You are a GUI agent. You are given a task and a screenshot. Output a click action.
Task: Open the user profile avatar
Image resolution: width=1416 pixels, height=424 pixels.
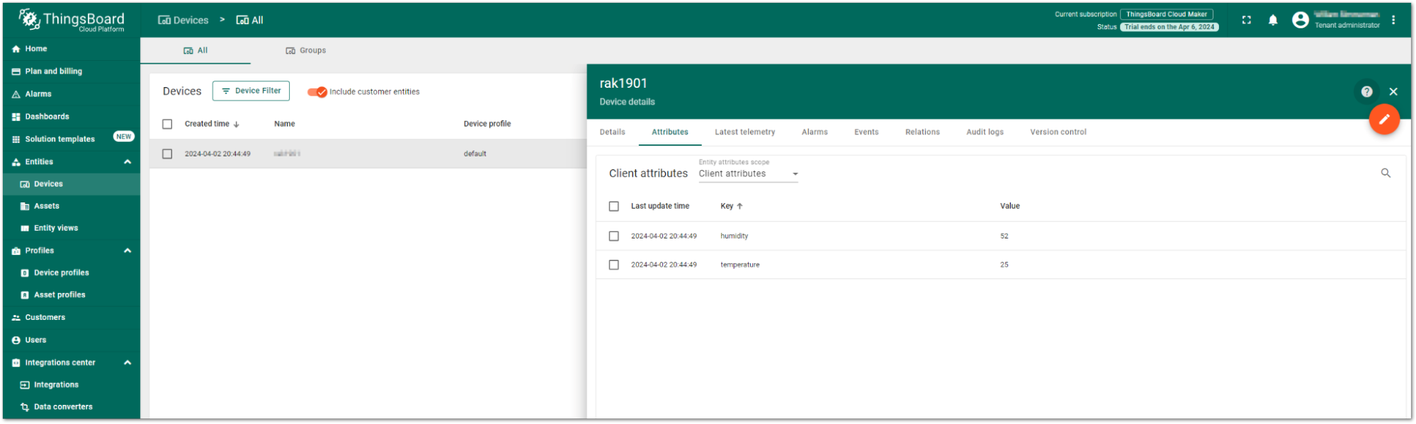1301,21
